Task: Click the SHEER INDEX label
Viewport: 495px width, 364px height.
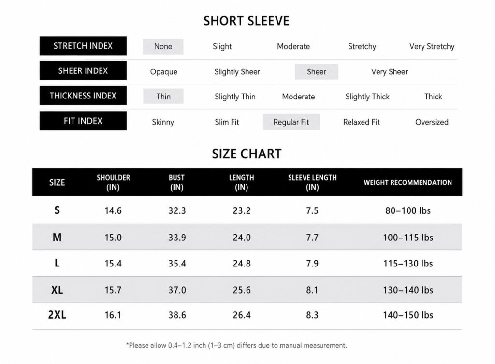Action: click(x=83, y=70)
